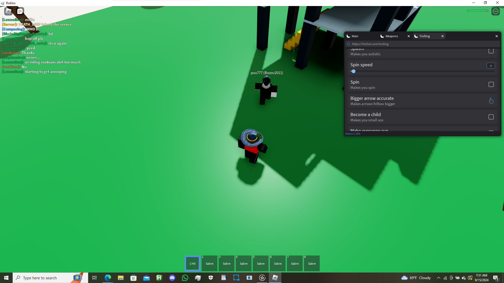Equip the Sabre in hotbar slot 5
Image resolution: width=504 pixels, height=283 pixels.
261,263
